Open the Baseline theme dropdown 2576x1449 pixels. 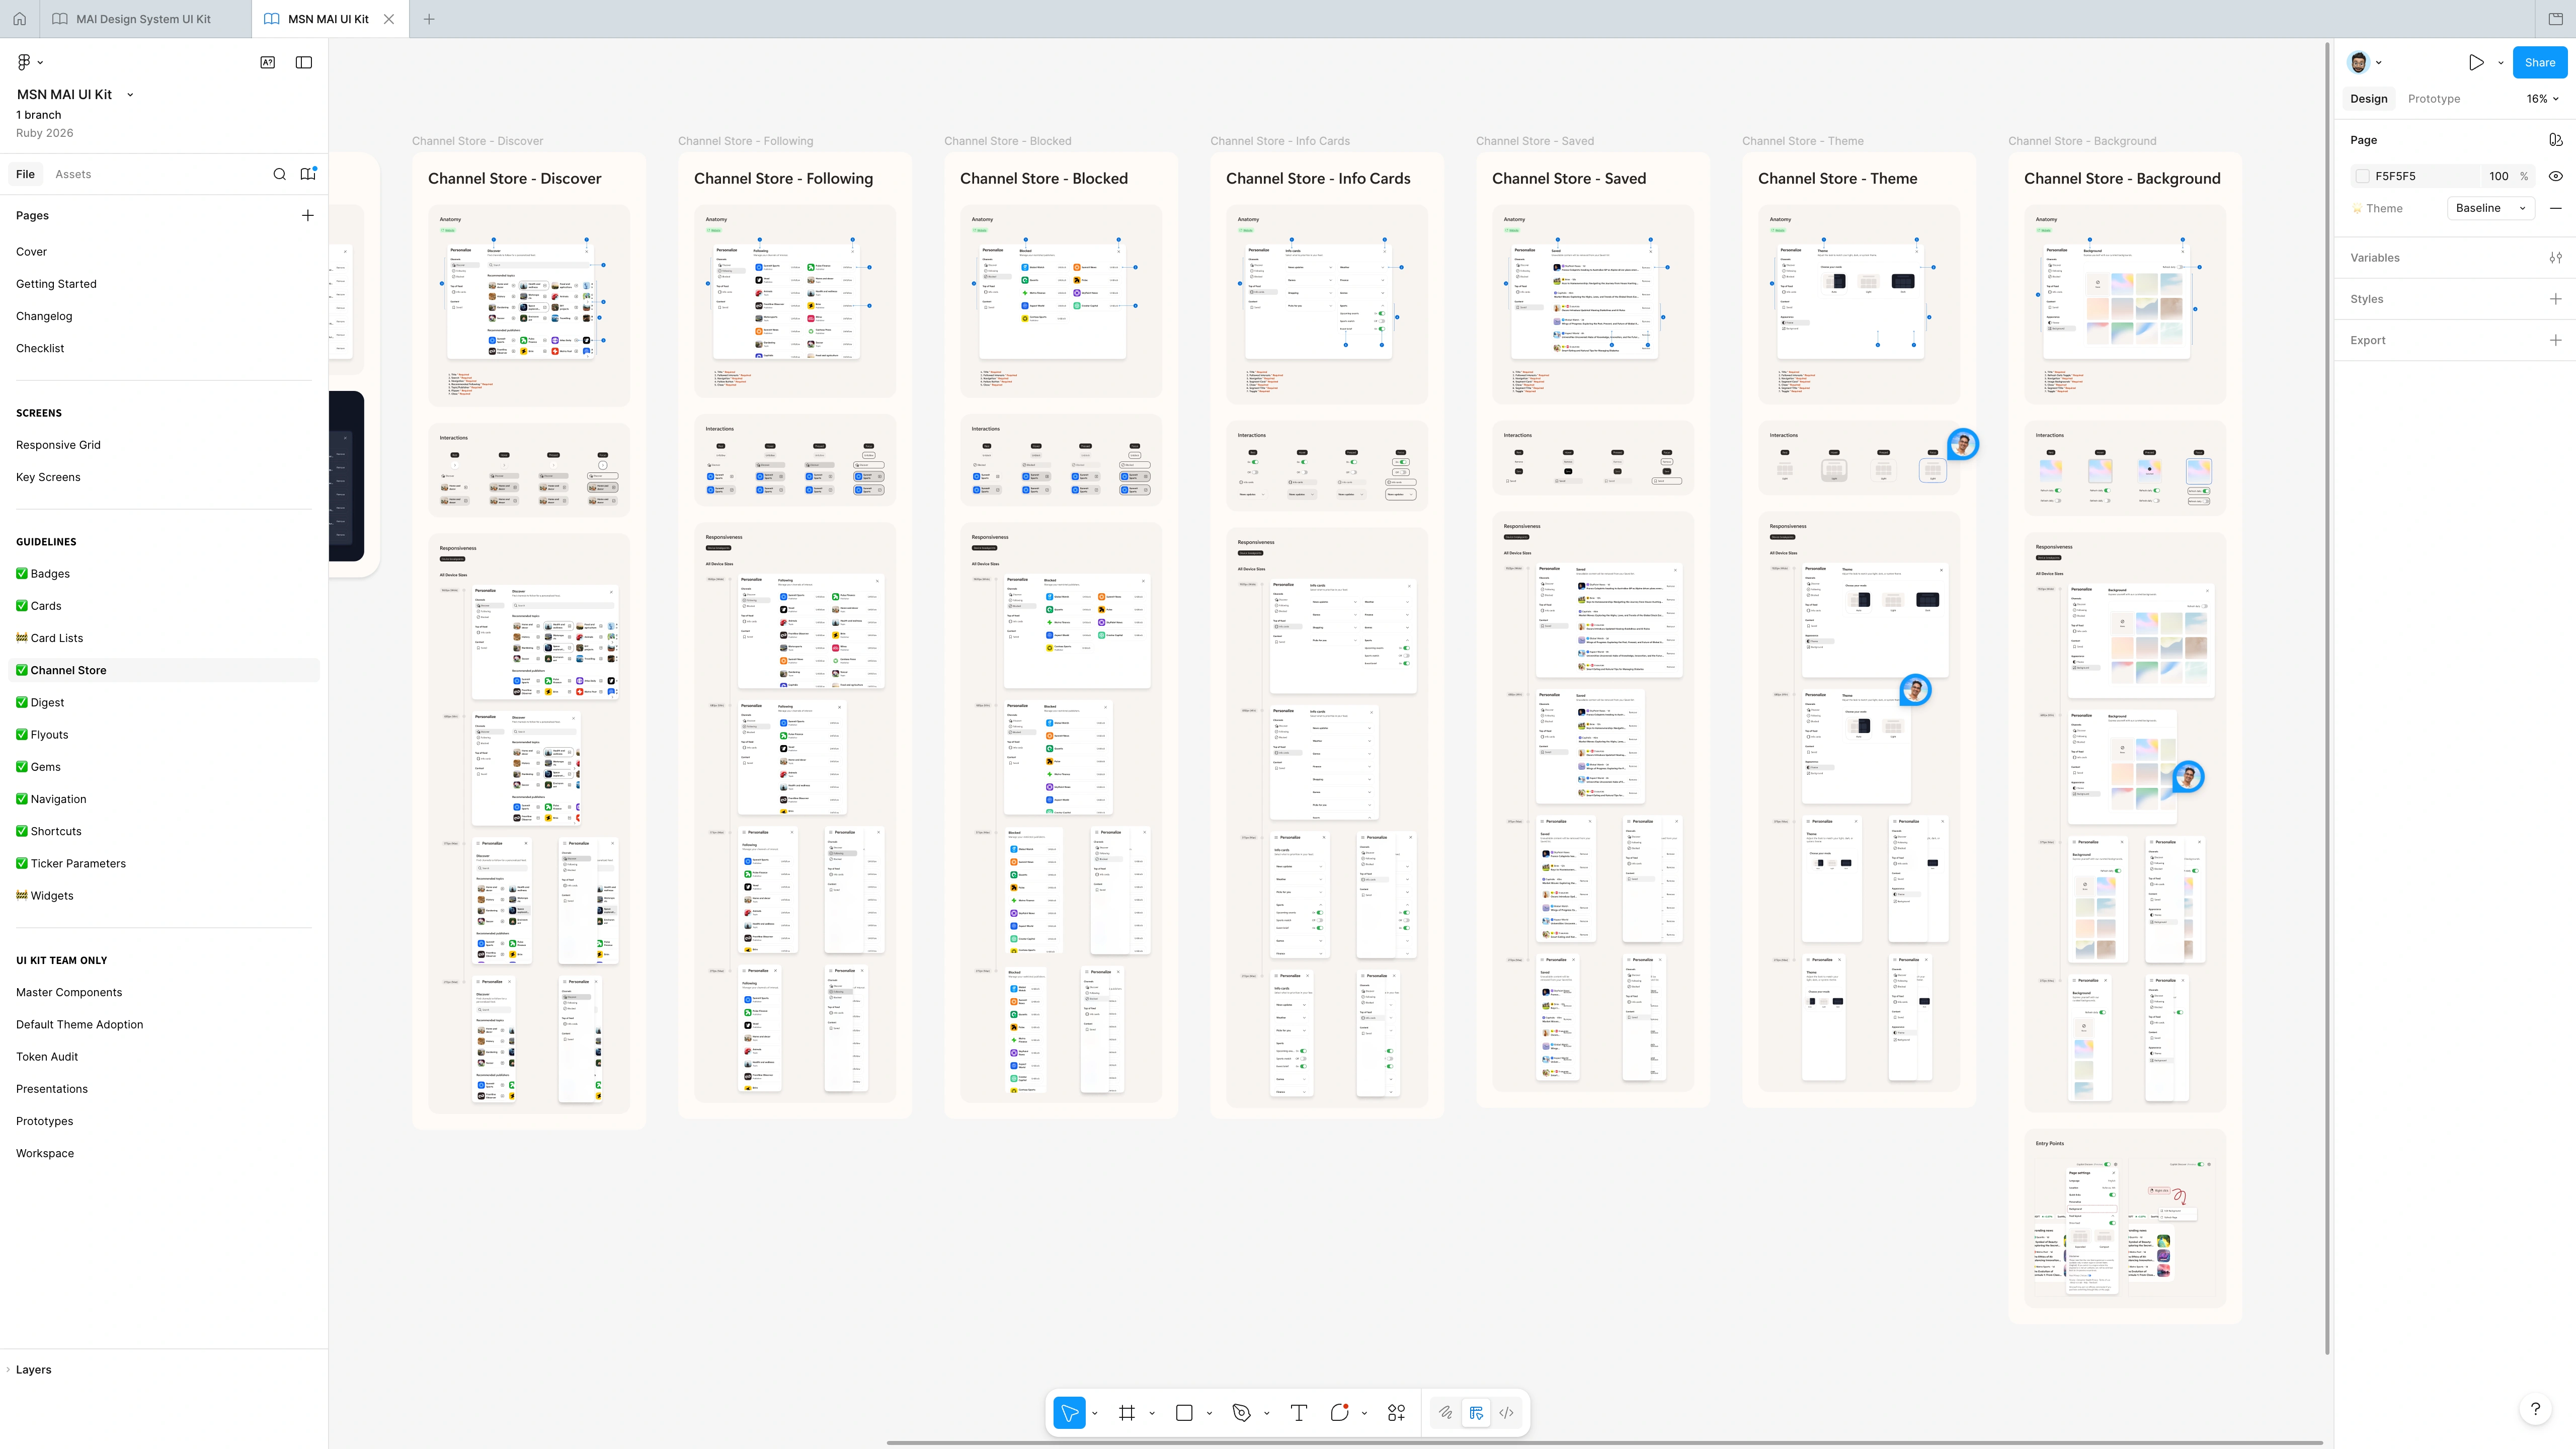2490,208
